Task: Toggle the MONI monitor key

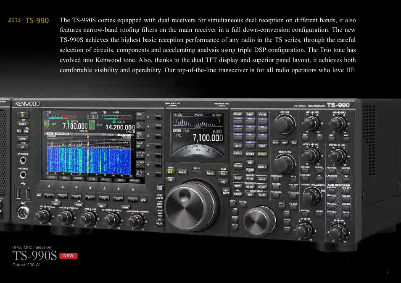Action: 125,207
